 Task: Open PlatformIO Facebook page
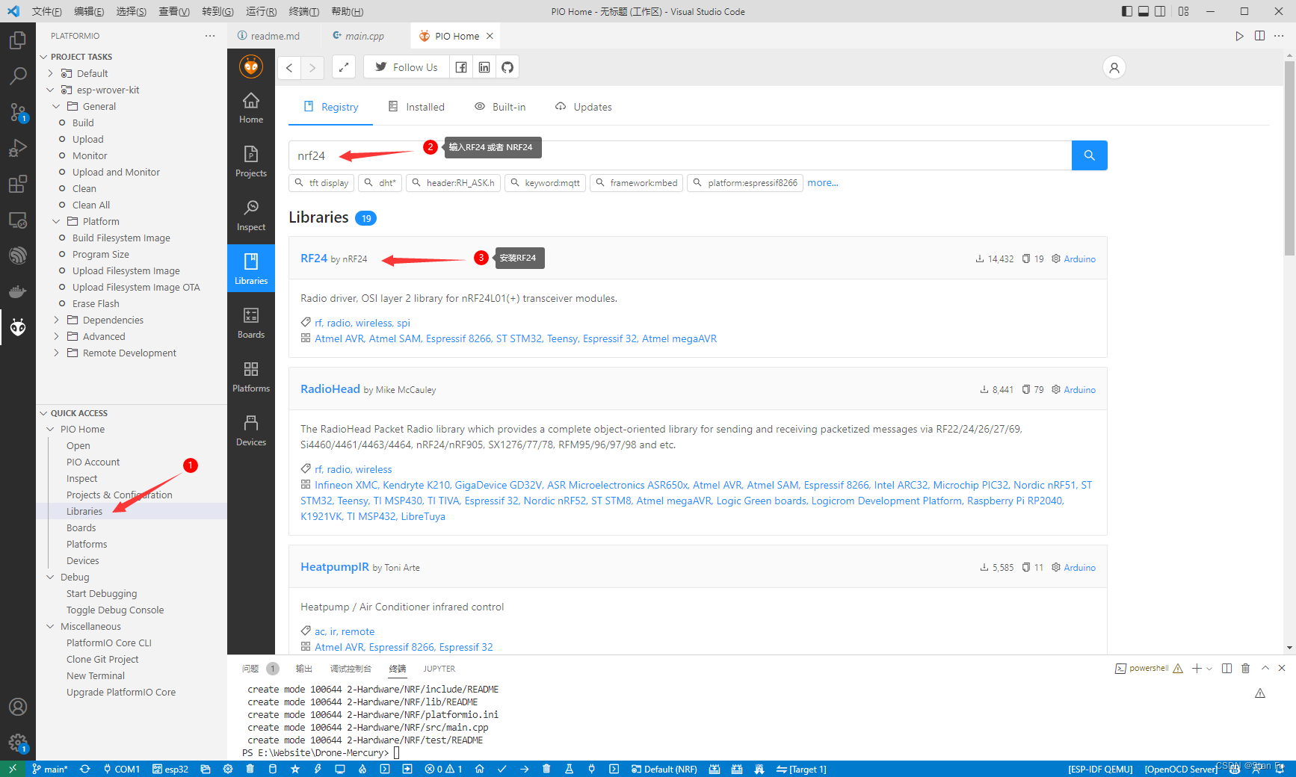click(x=461, y=67)
